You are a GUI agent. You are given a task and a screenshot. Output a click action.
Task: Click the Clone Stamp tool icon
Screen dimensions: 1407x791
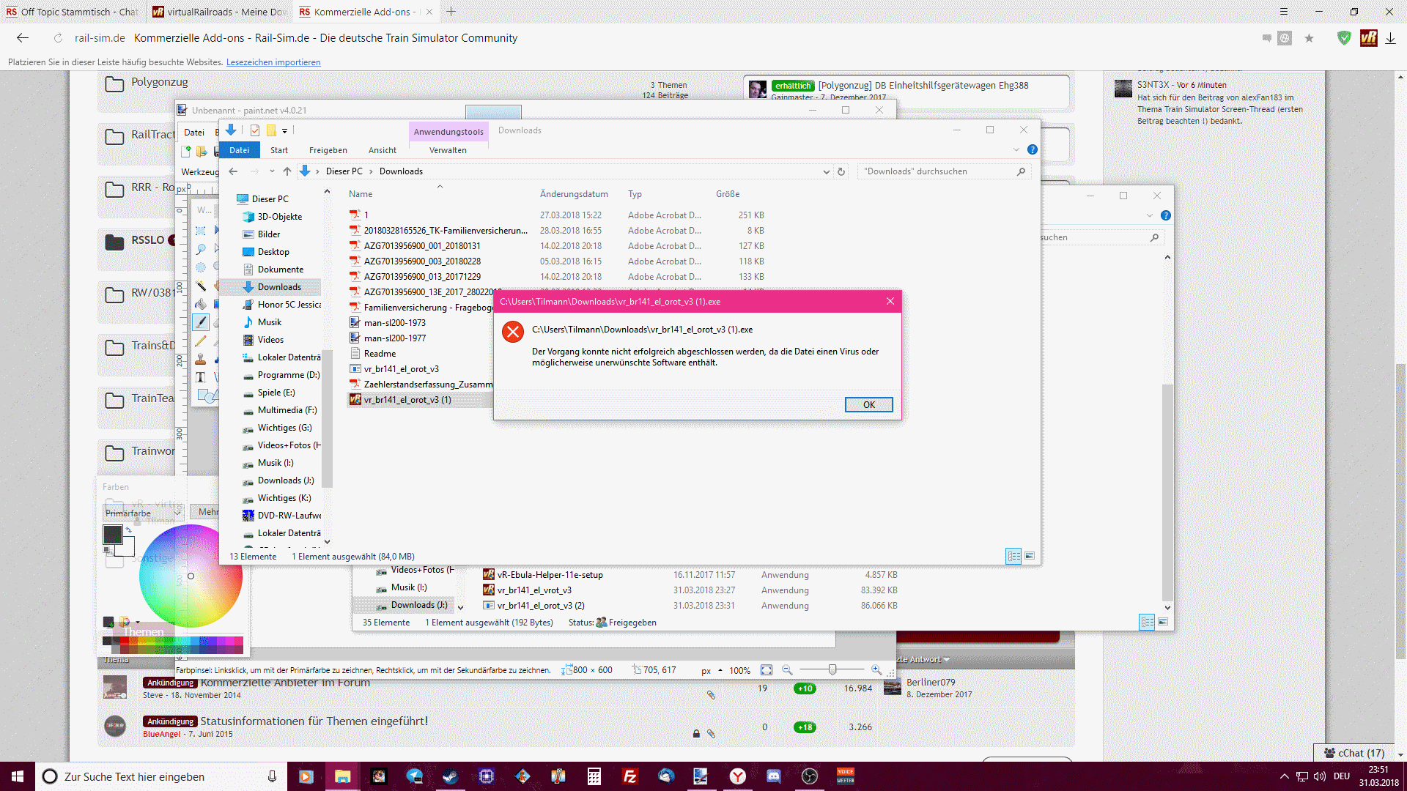click(x=201, y=359)
